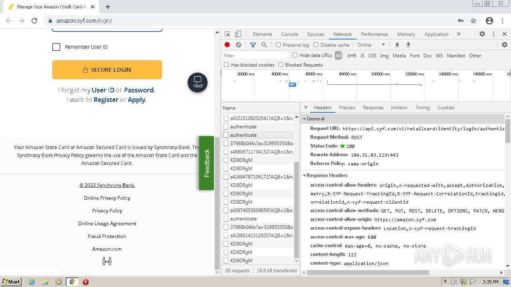Open Internet Explorer from the taskbar
The height and width of the screenshot is (287, 511).
pos(32,282)
